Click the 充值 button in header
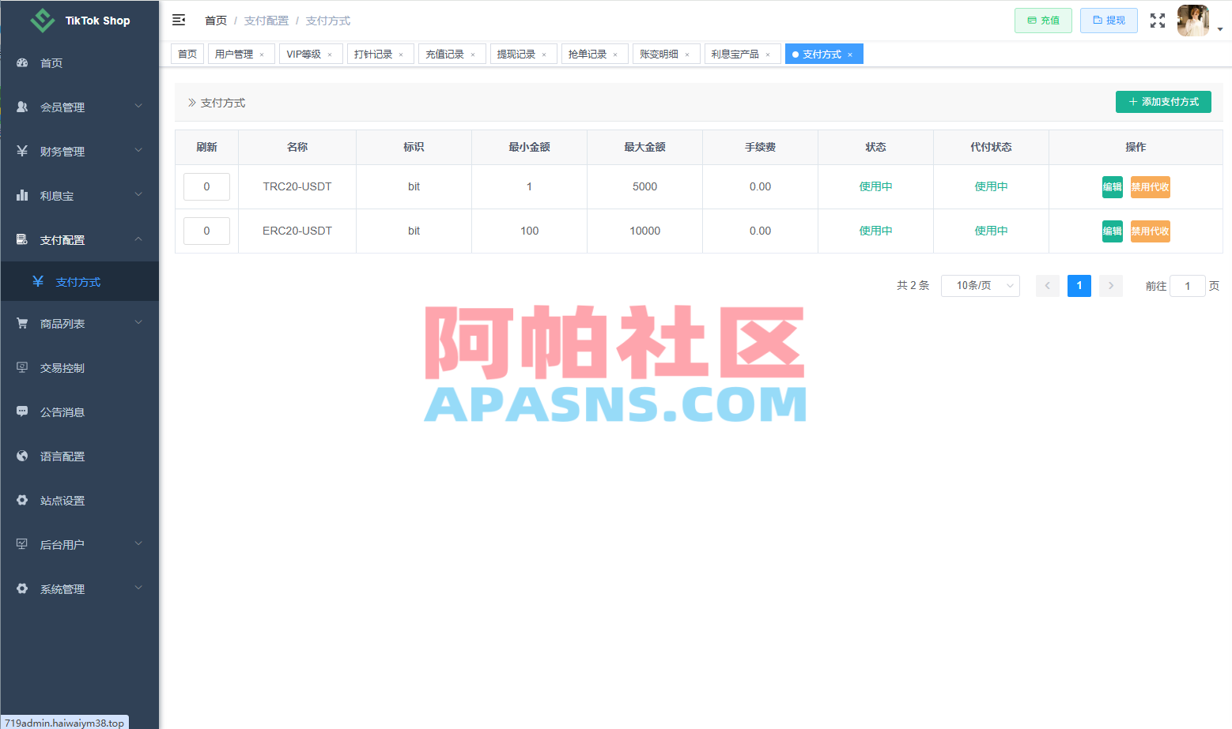This screenshot has width=1232, height=729. [1043, 21]
